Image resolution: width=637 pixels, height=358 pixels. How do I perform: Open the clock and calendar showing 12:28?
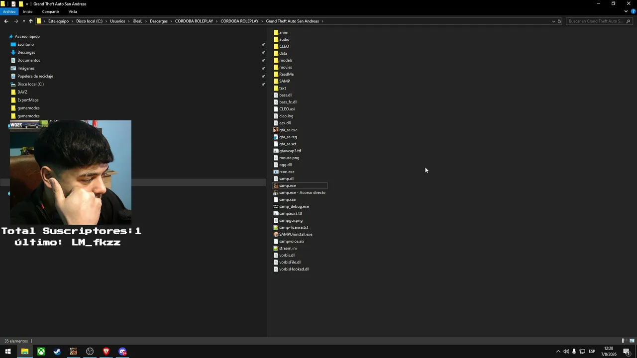click(x=609, y=352)
